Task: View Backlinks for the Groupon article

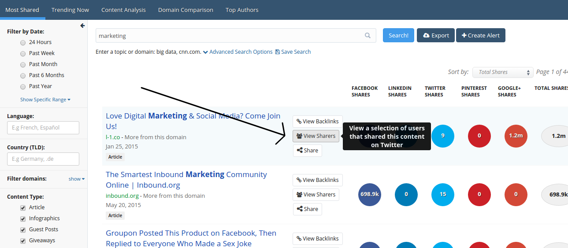Action: point(318,239)
